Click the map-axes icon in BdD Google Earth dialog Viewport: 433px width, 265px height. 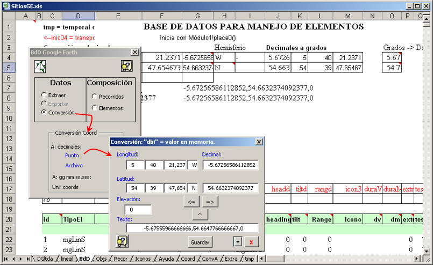tap(40, 67)
